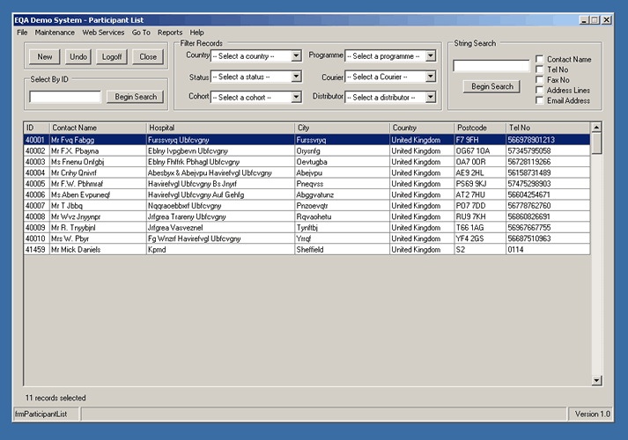This screenshot has height=440, width=628.
Task: Click the New button
Action: (45, 56)
